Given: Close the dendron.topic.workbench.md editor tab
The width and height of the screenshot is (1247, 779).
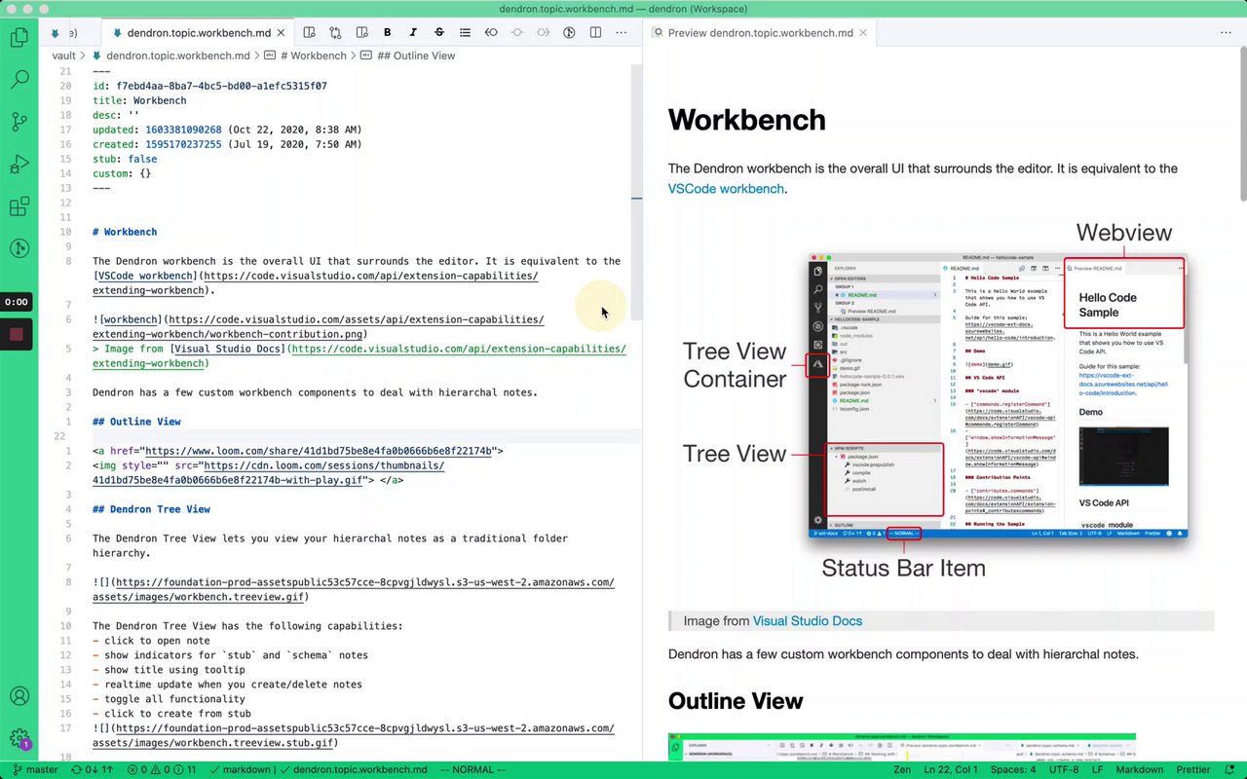Looking at the screenshot, I should pos(280,33).
